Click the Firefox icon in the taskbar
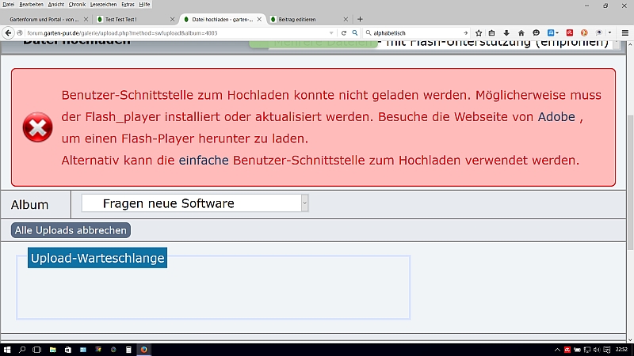Image resolution: width=634 pixels, height=356 pixels. pyautogui.click(x=144, y=349)
